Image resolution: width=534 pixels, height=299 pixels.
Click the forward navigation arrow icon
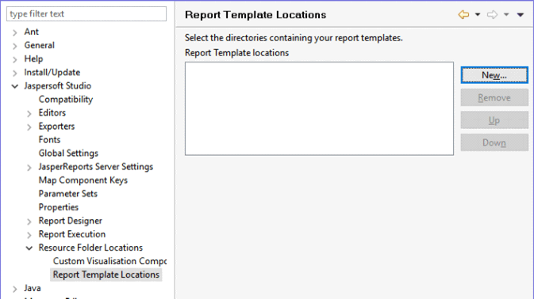click(492, 14)
